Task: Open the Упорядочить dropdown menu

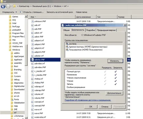Action: pos(10,12)
